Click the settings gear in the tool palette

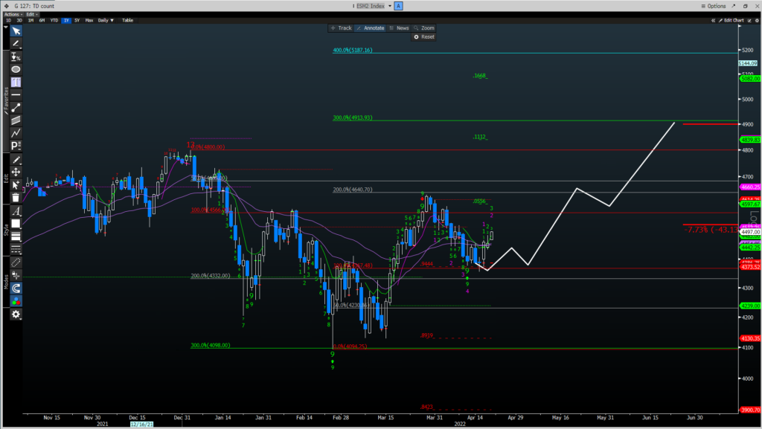(x=16, y=315)
